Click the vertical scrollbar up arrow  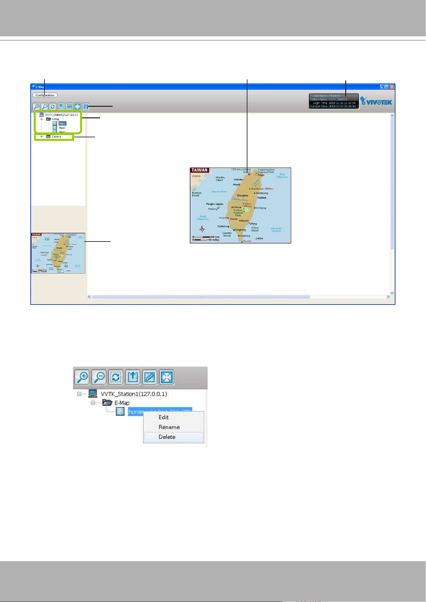click(392, 115)
